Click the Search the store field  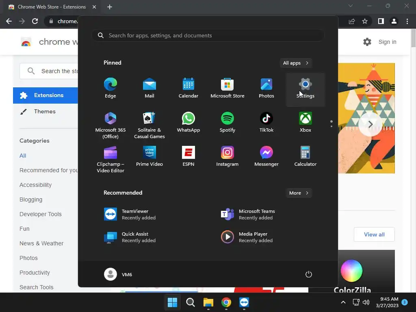[49, 71]
